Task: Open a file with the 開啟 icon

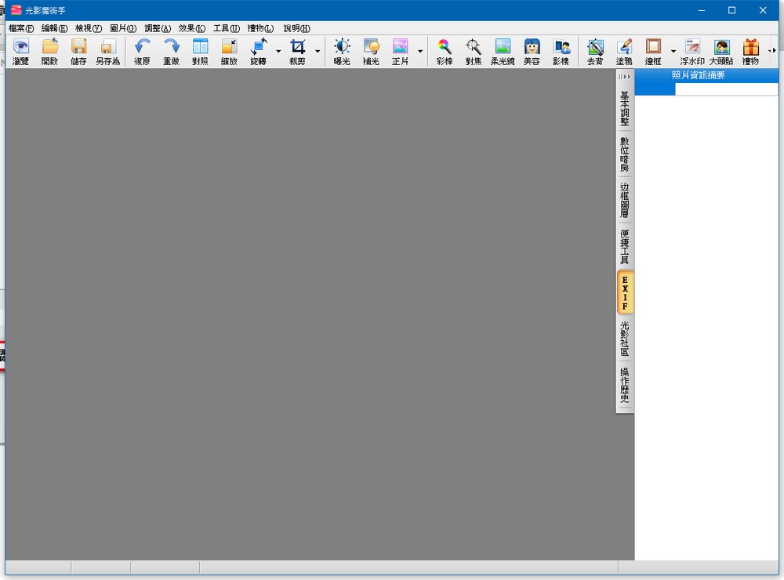Action: tap(50, 51)
